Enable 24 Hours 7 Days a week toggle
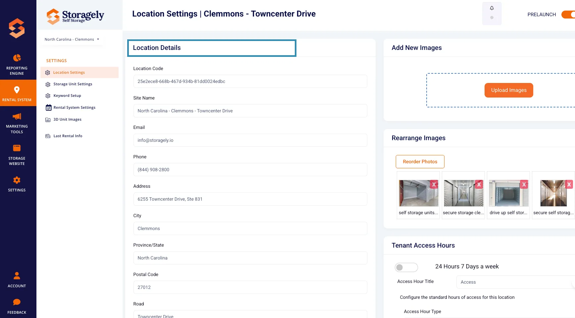Screen dimensions: 575x318 pyautogui.click(x=406, y=267)
